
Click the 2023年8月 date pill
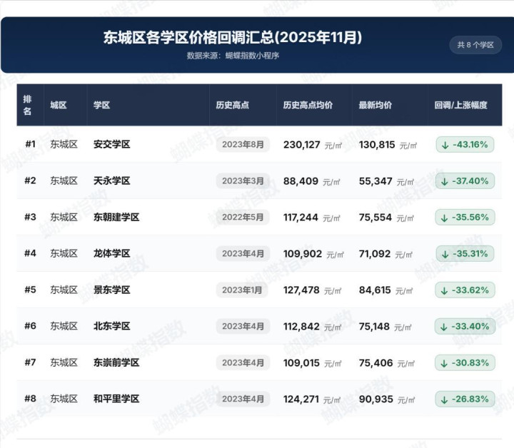pyautogui.click(x=243, y=144)
